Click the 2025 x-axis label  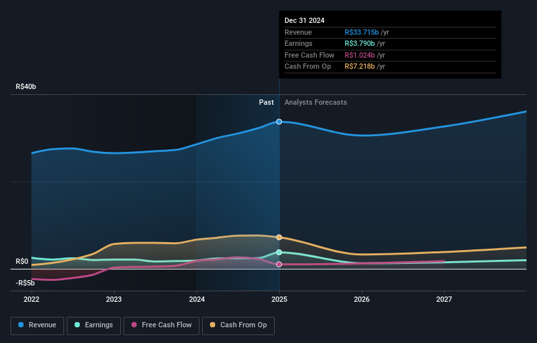pyautogui.click(x=279, y=299)
